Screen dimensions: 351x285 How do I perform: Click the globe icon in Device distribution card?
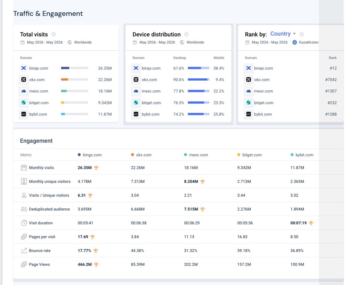182,42
